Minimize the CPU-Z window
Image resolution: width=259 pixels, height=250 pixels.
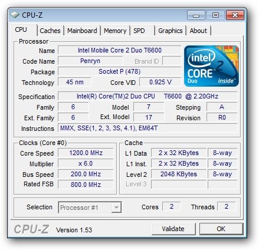(196, 15)
